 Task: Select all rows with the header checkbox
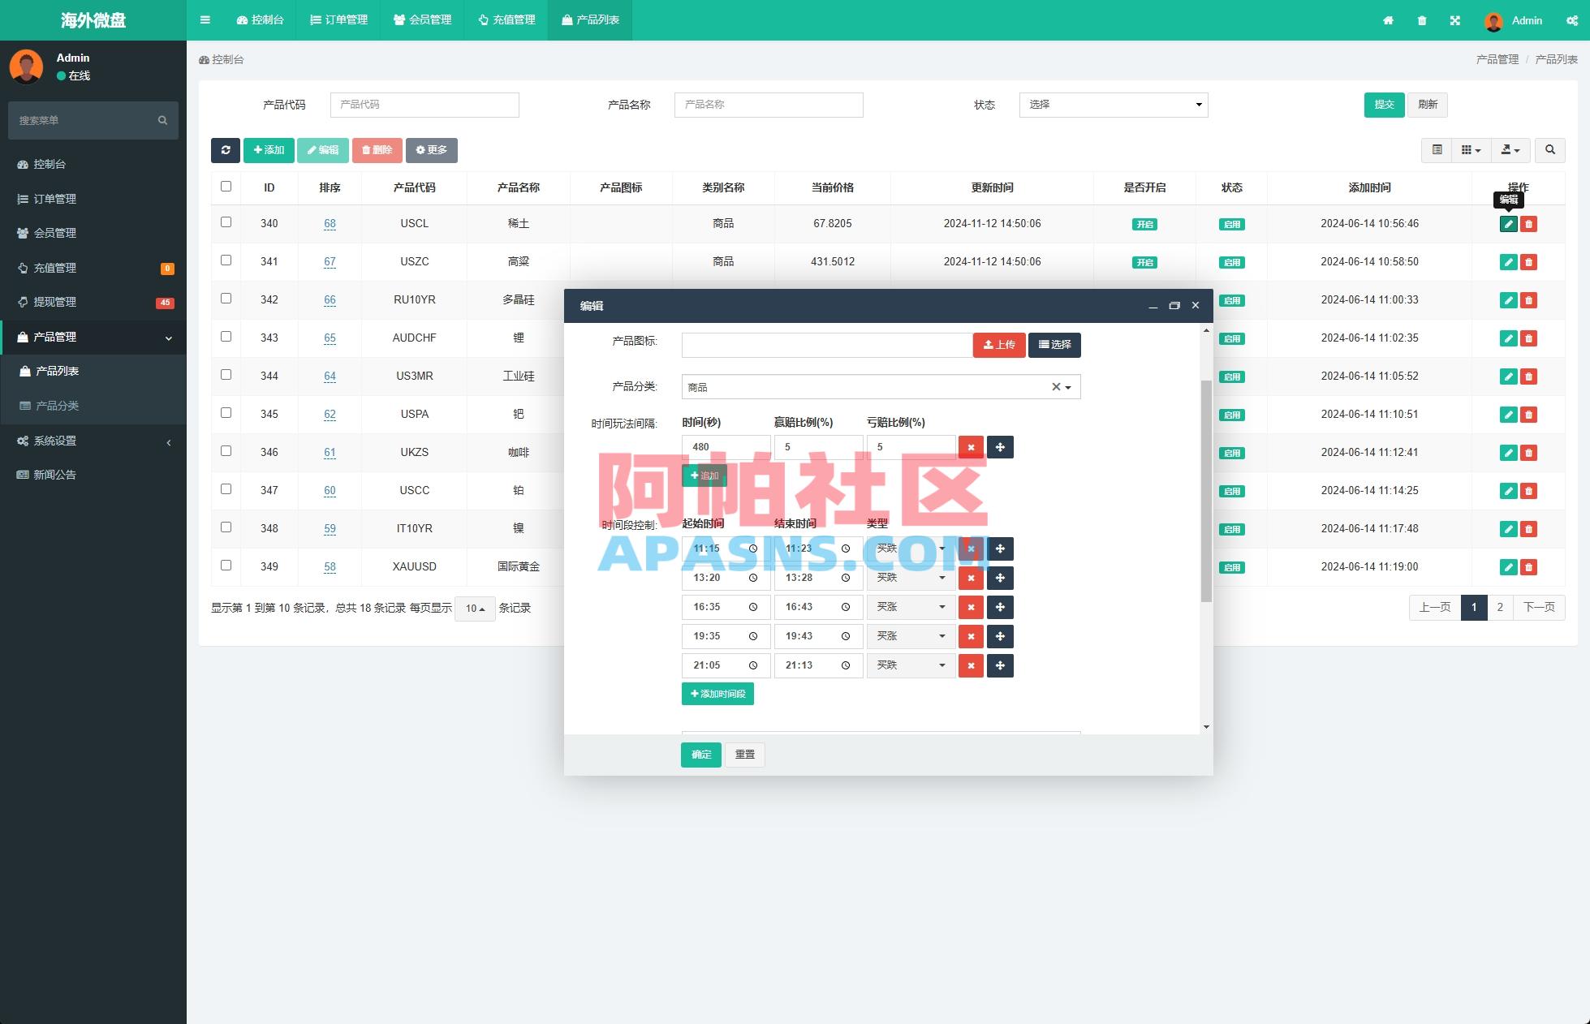point(226,186)
